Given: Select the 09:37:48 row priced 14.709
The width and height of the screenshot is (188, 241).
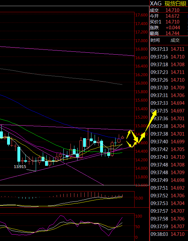Looking at the screenshot, I should 169,173.
